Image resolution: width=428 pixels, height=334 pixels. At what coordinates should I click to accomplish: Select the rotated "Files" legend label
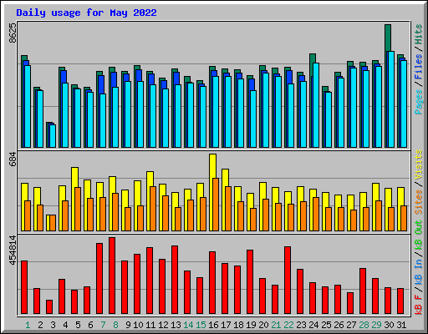pos(419,67)
